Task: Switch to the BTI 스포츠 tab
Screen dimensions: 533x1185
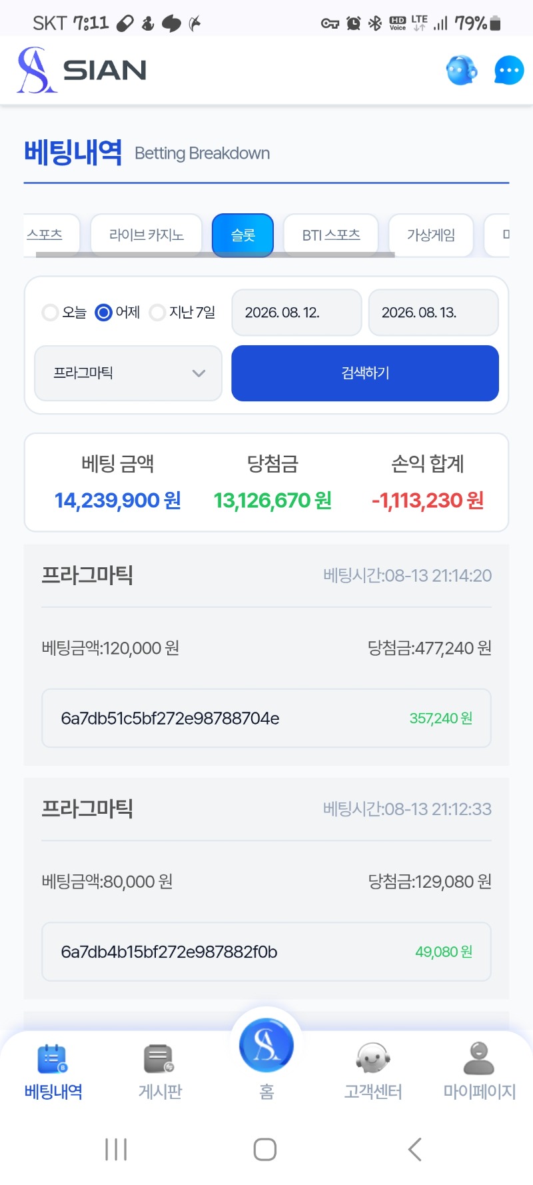Action: pyautogui.click(x=331, y=235)
